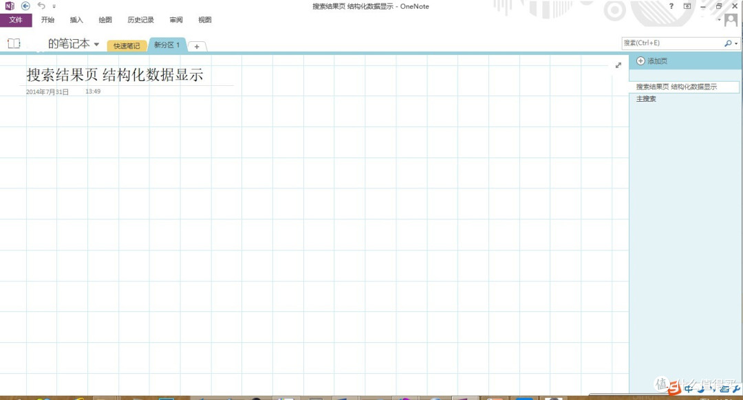Click the page time 13:49
Viewport: 743px width, 400px height.
click(x=93, y=91)
